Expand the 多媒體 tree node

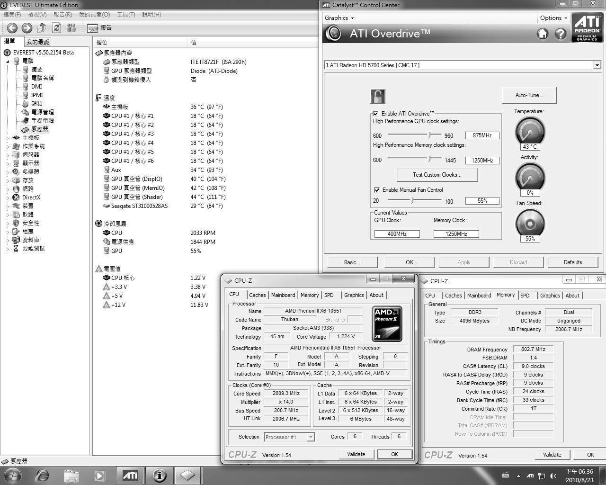8,172
